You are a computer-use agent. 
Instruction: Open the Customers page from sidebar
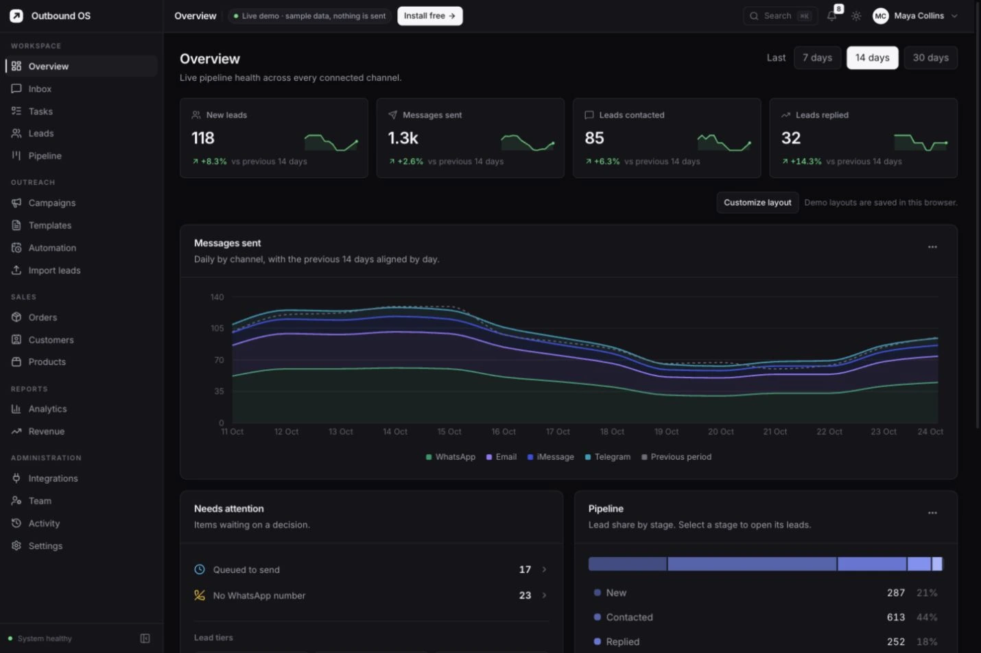[82, 340]
